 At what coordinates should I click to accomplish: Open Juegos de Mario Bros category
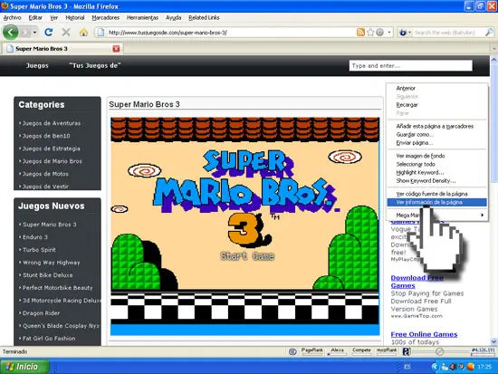(53, 161)
